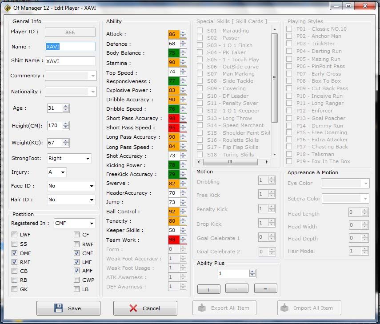Expand the Registered In position dropdown
The height and width of the screenshot is (324, 380).
(91, 223)
